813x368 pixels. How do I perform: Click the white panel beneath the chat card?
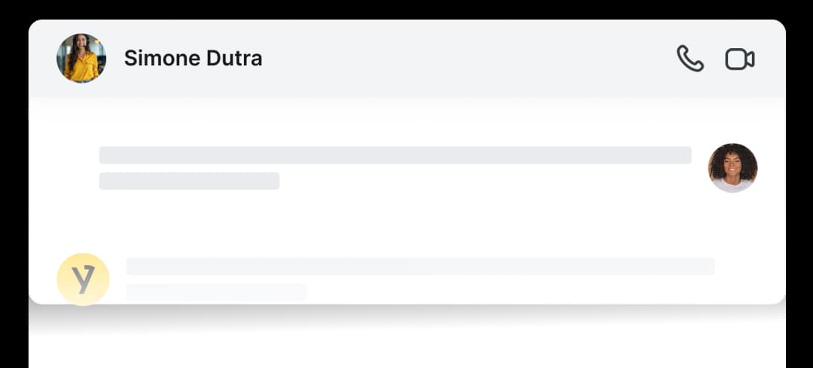[406, 350]
